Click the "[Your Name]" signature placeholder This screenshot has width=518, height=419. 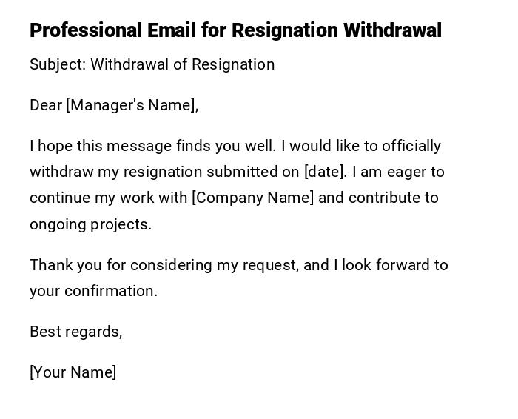pos(73,372)
